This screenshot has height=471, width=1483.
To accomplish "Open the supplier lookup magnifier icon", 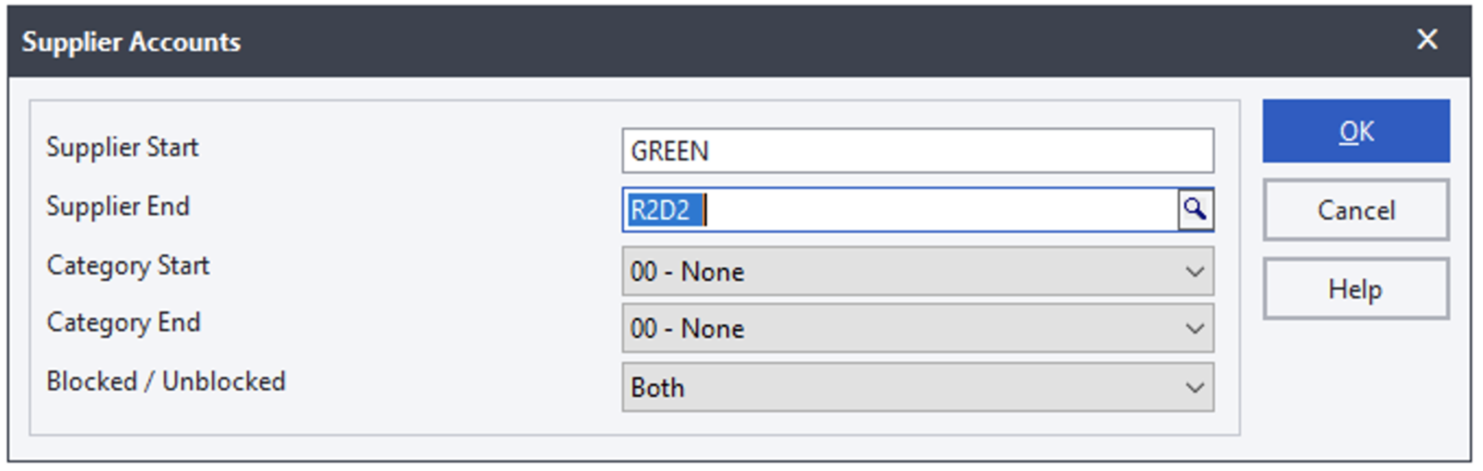I will click(1195, 210).
